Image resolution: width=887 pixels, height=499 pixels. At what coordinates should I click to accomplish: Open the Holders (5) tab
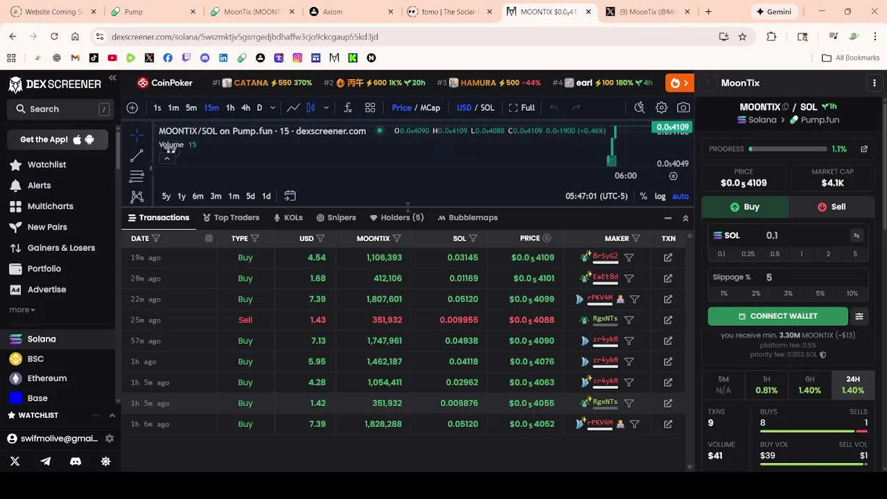pyautogui.click(x=396, y=218)
